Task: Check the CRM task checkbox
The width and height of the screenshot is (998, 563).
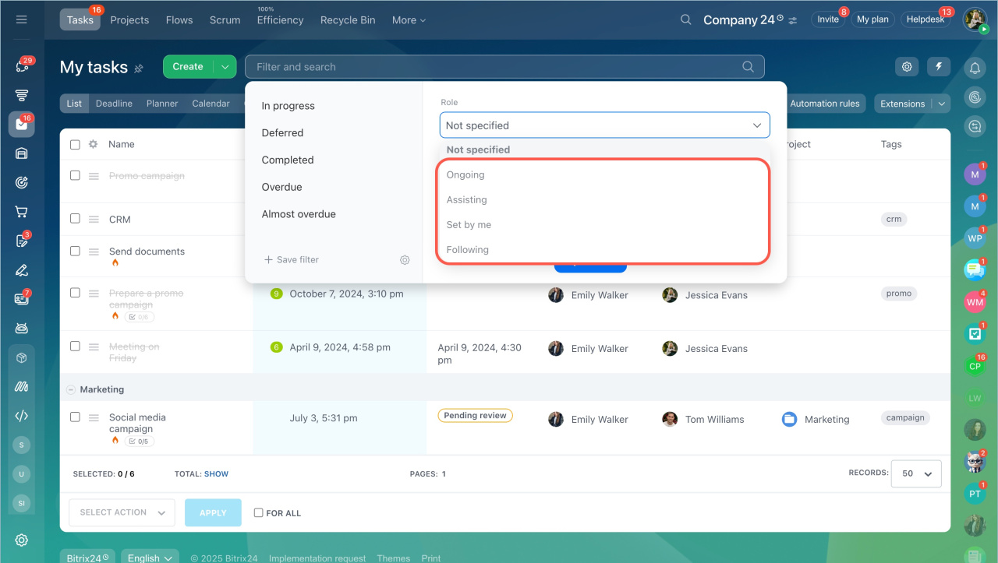Action: point(75,219)
